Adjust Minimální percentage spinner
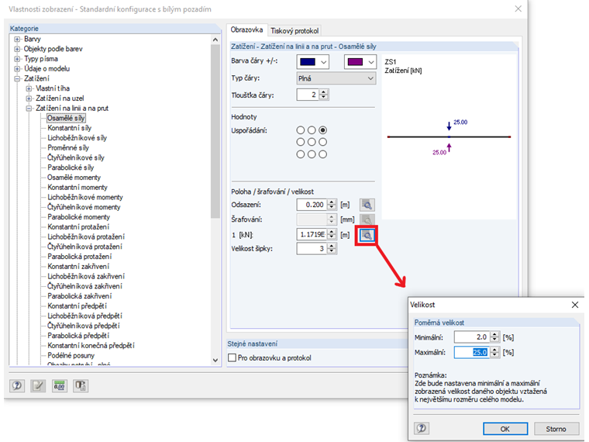 (x=494, y=337)
